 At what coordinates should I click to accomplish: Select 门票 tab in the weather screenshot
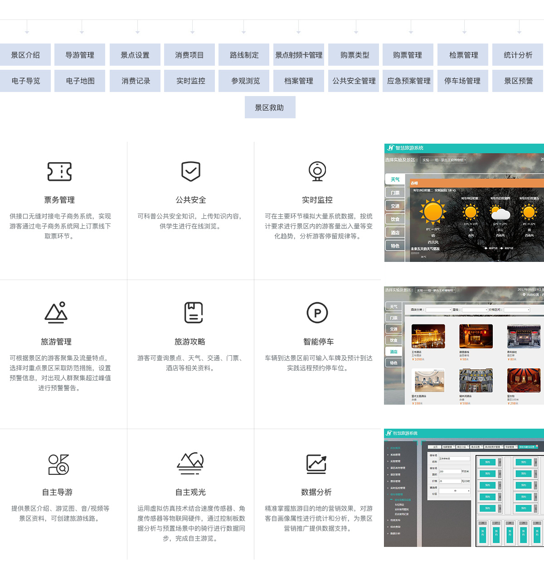(x=395, y=193)
